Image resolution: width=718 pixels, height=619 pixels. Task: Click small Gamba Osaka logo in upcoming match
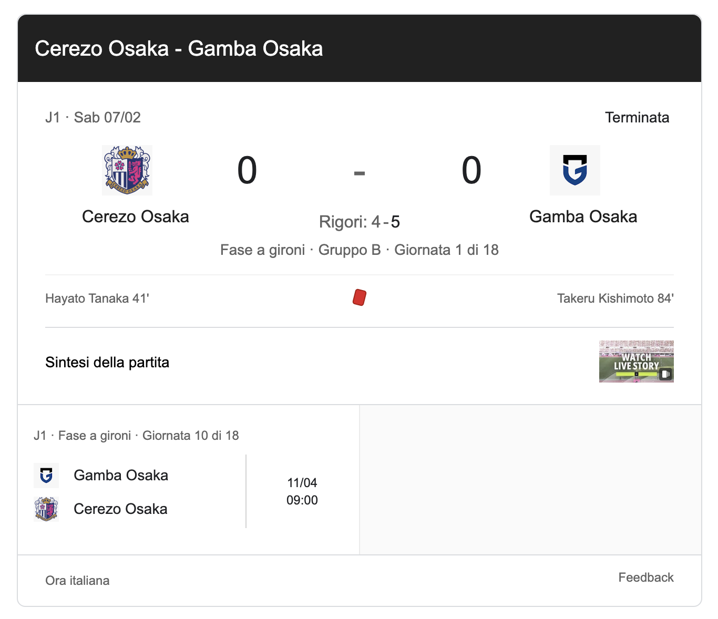tap(46, 476)
